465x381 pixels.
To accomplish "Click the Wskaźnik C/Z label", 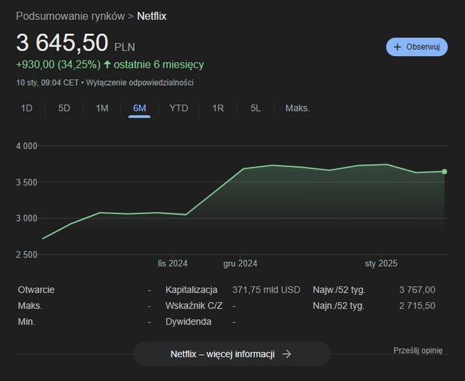I will [x=194, y=306].
